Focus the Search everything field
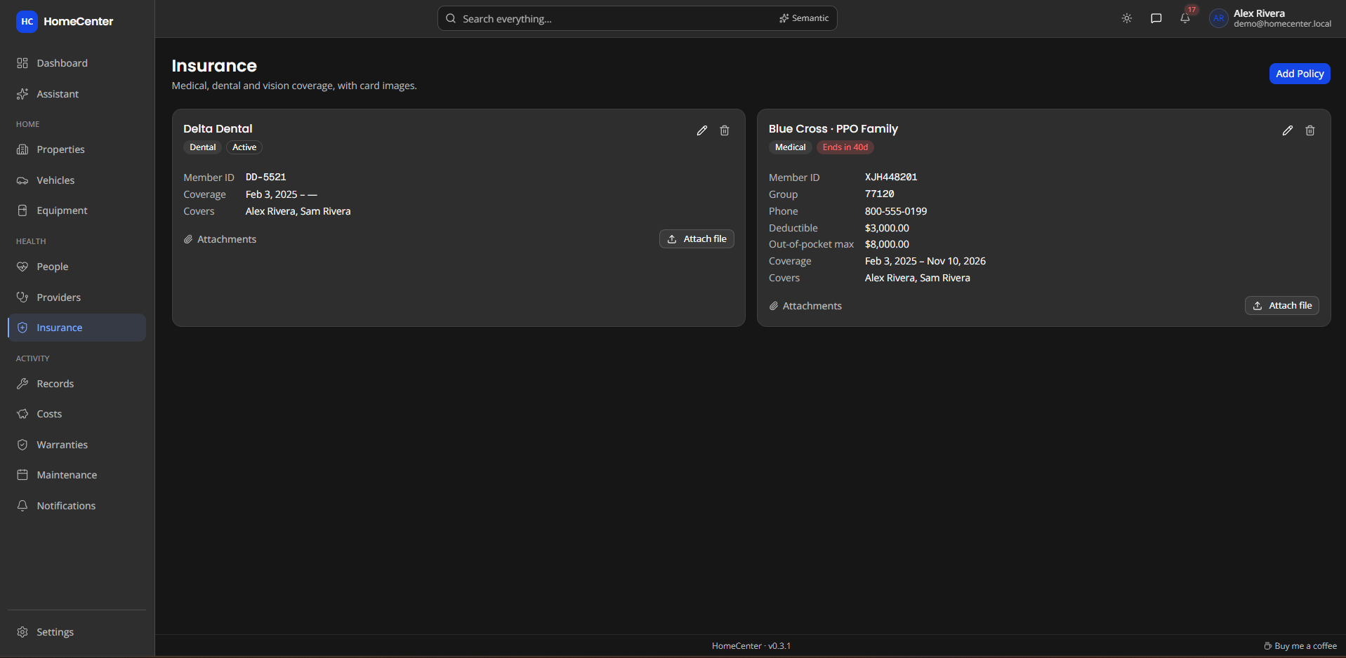The width and height of the screenshot is (1346, 658). pyautogui.click(x=637, y=18)
